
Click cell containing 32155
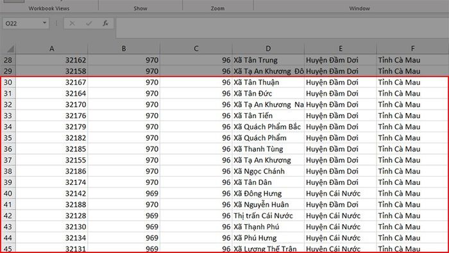pyautogui.click(x=51, y=160)
